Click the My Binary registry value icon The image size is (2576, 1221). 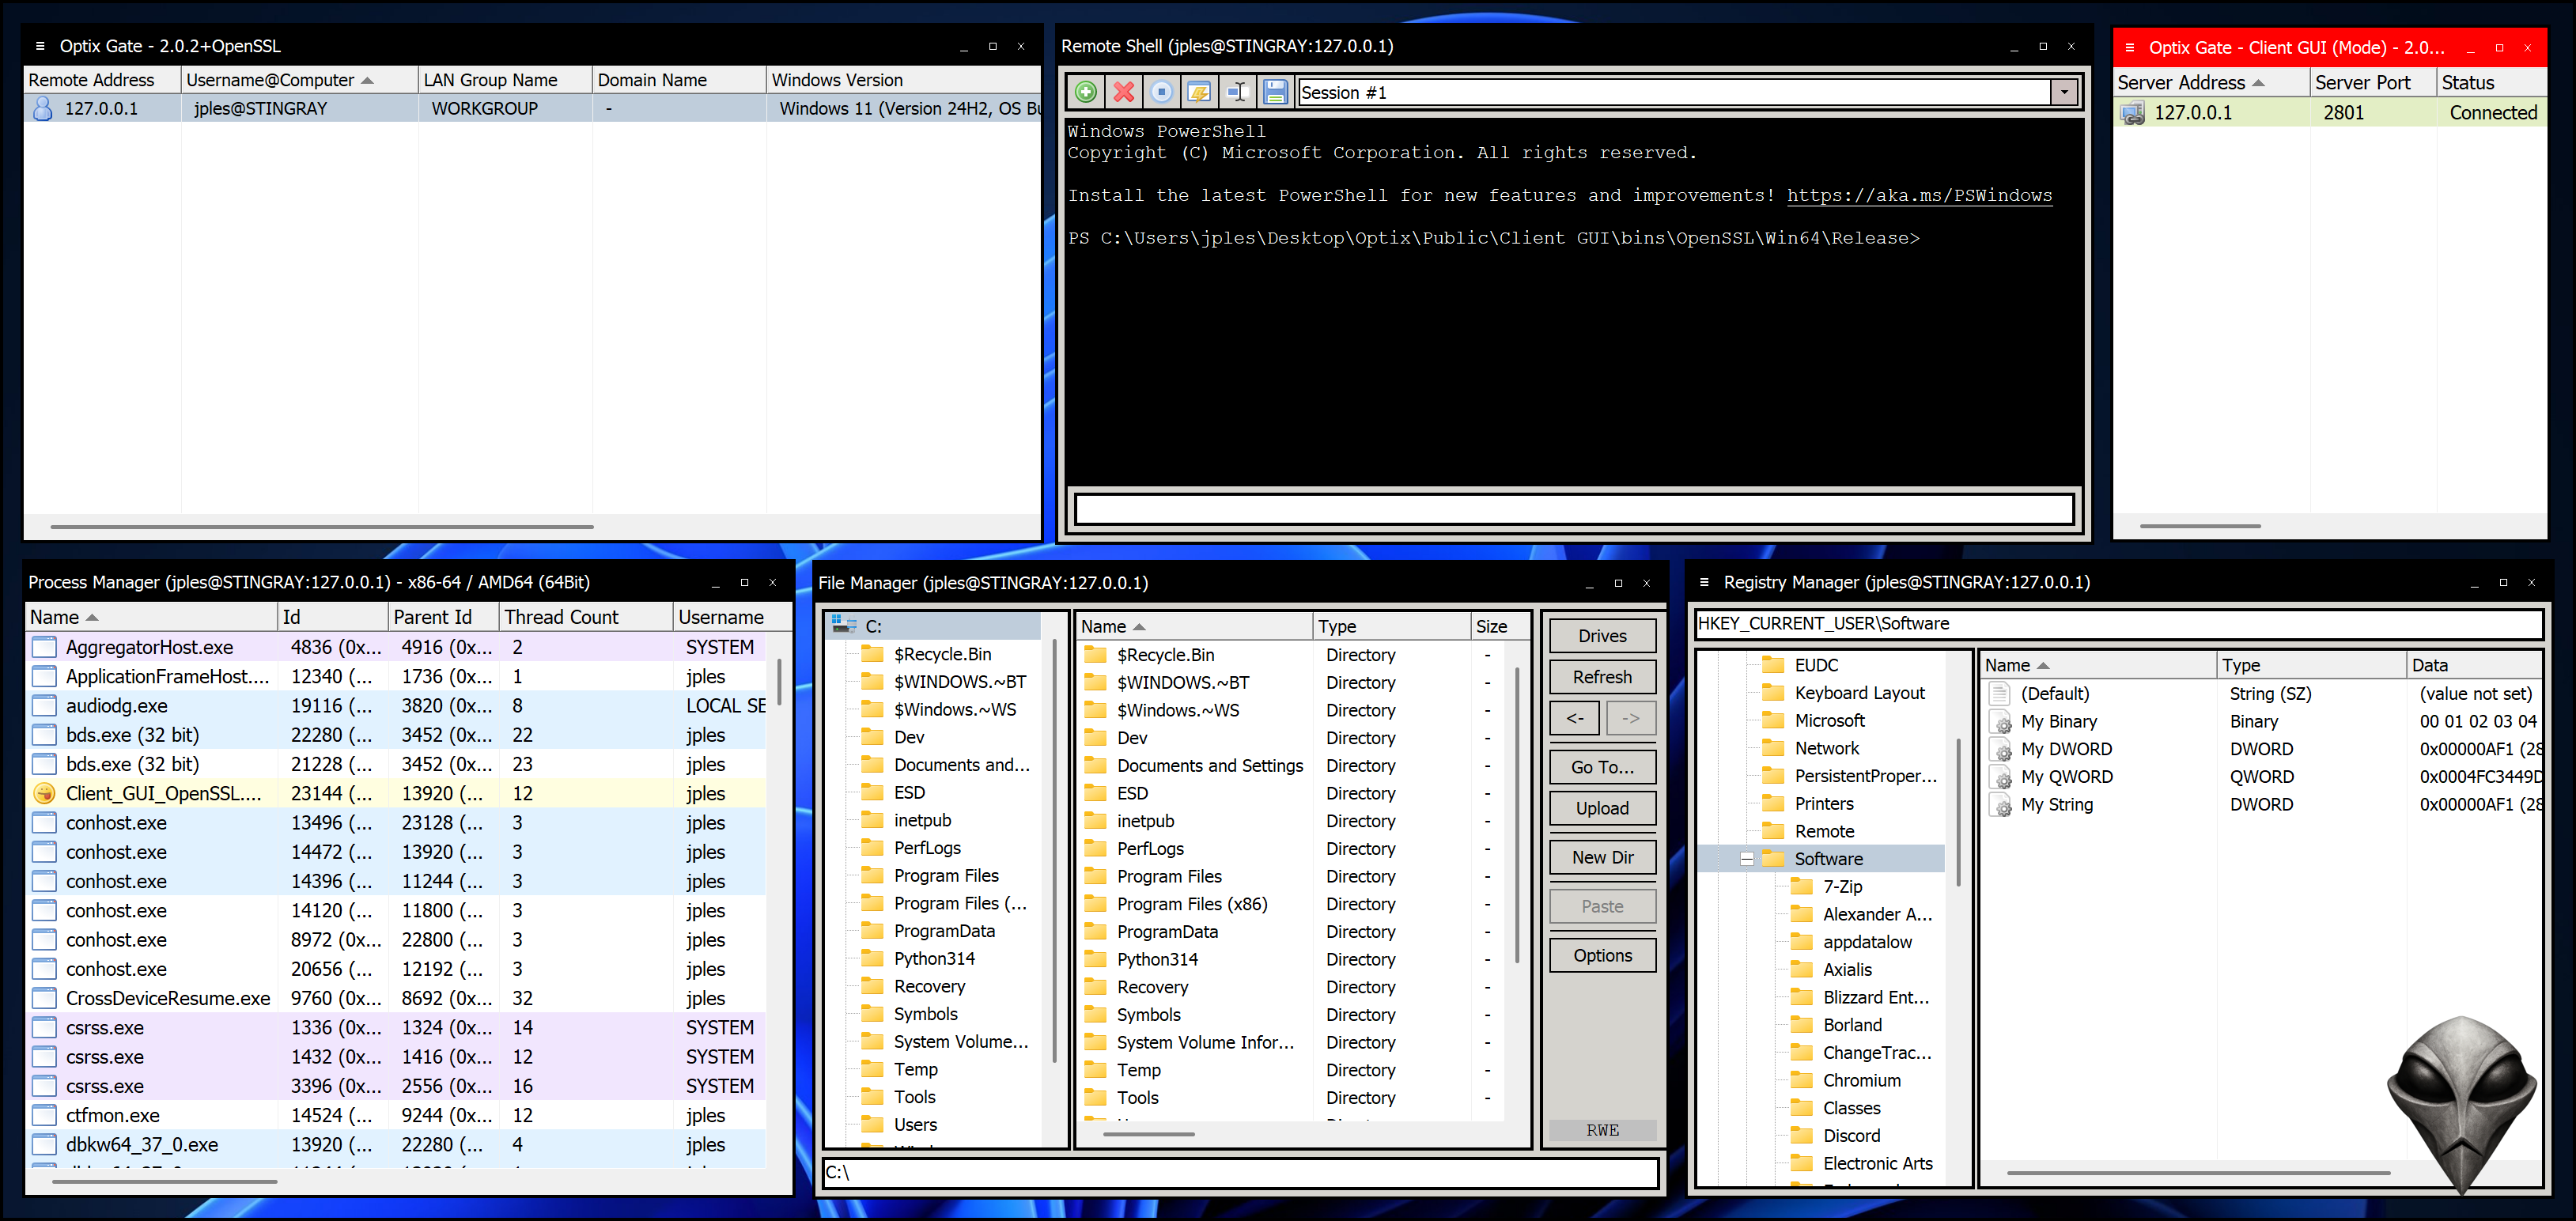point(2000,721)
